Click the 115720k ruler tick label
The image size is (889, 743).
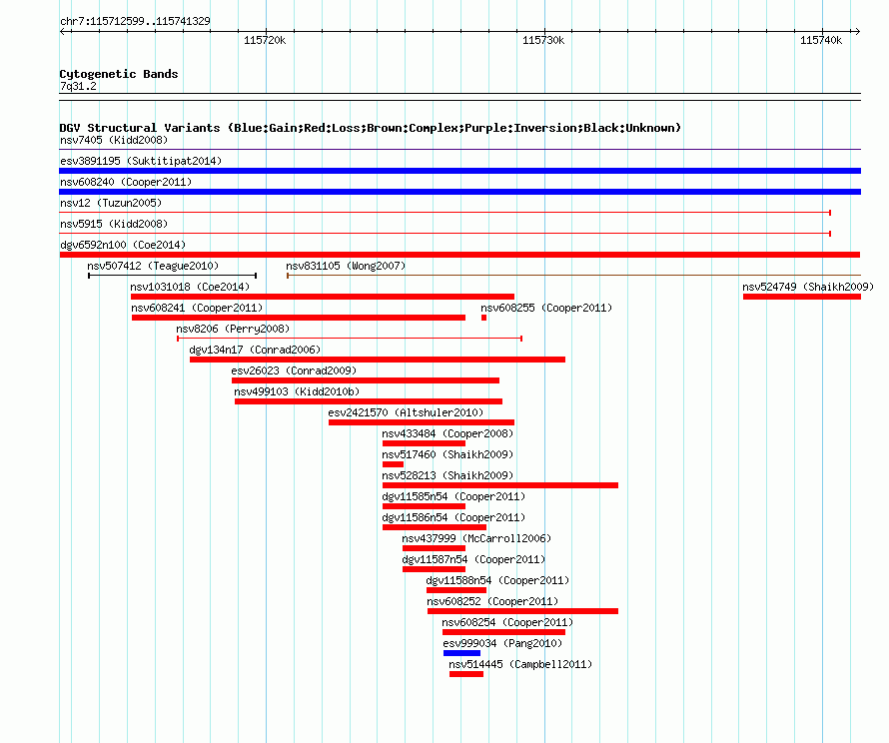[x=265, y=40]
